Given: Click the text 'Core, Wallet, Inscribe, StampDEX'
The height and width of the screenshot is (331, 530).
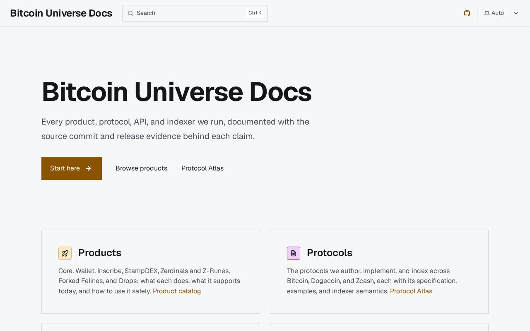Looking at the screenshot, I should [x=108, y=271].
